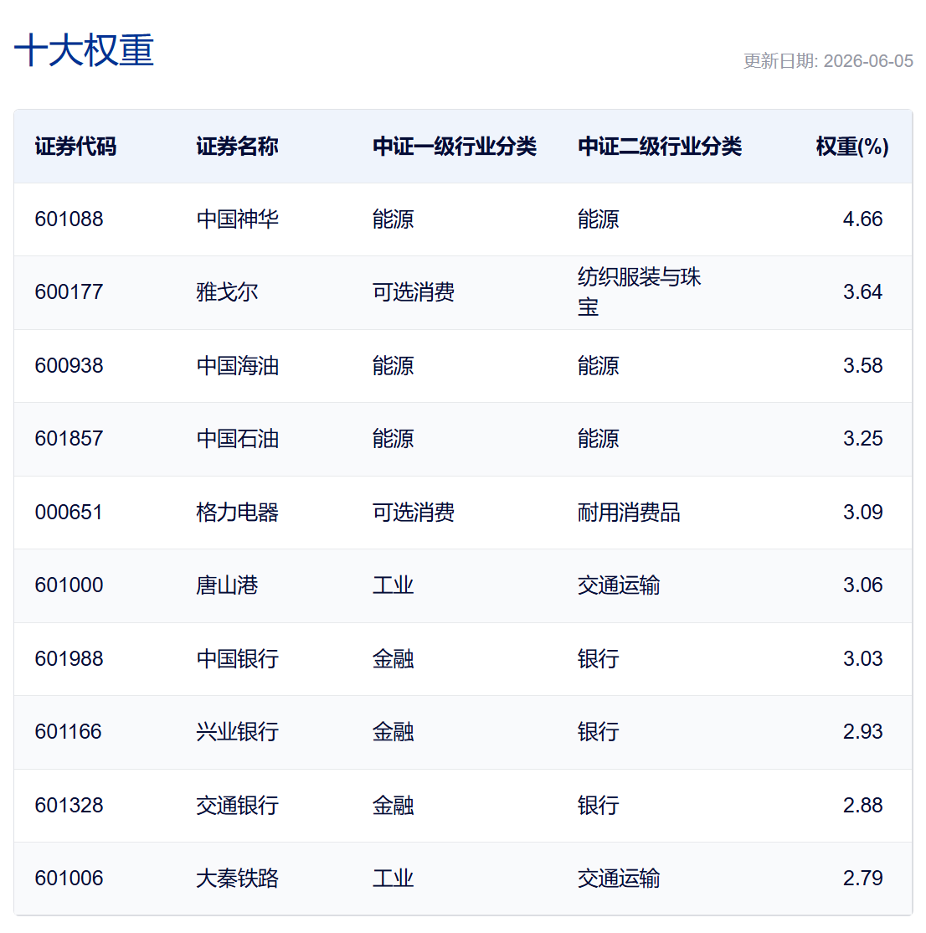
Task: Select stock code 601328
Action: pyautogui.click(x=69, y=805)
